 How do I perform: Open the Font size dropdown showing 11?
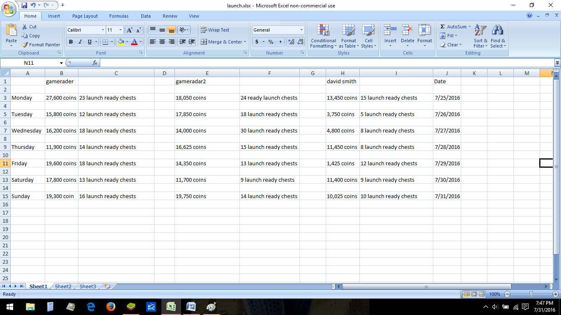pyautogui.click(x=120, y=30)
